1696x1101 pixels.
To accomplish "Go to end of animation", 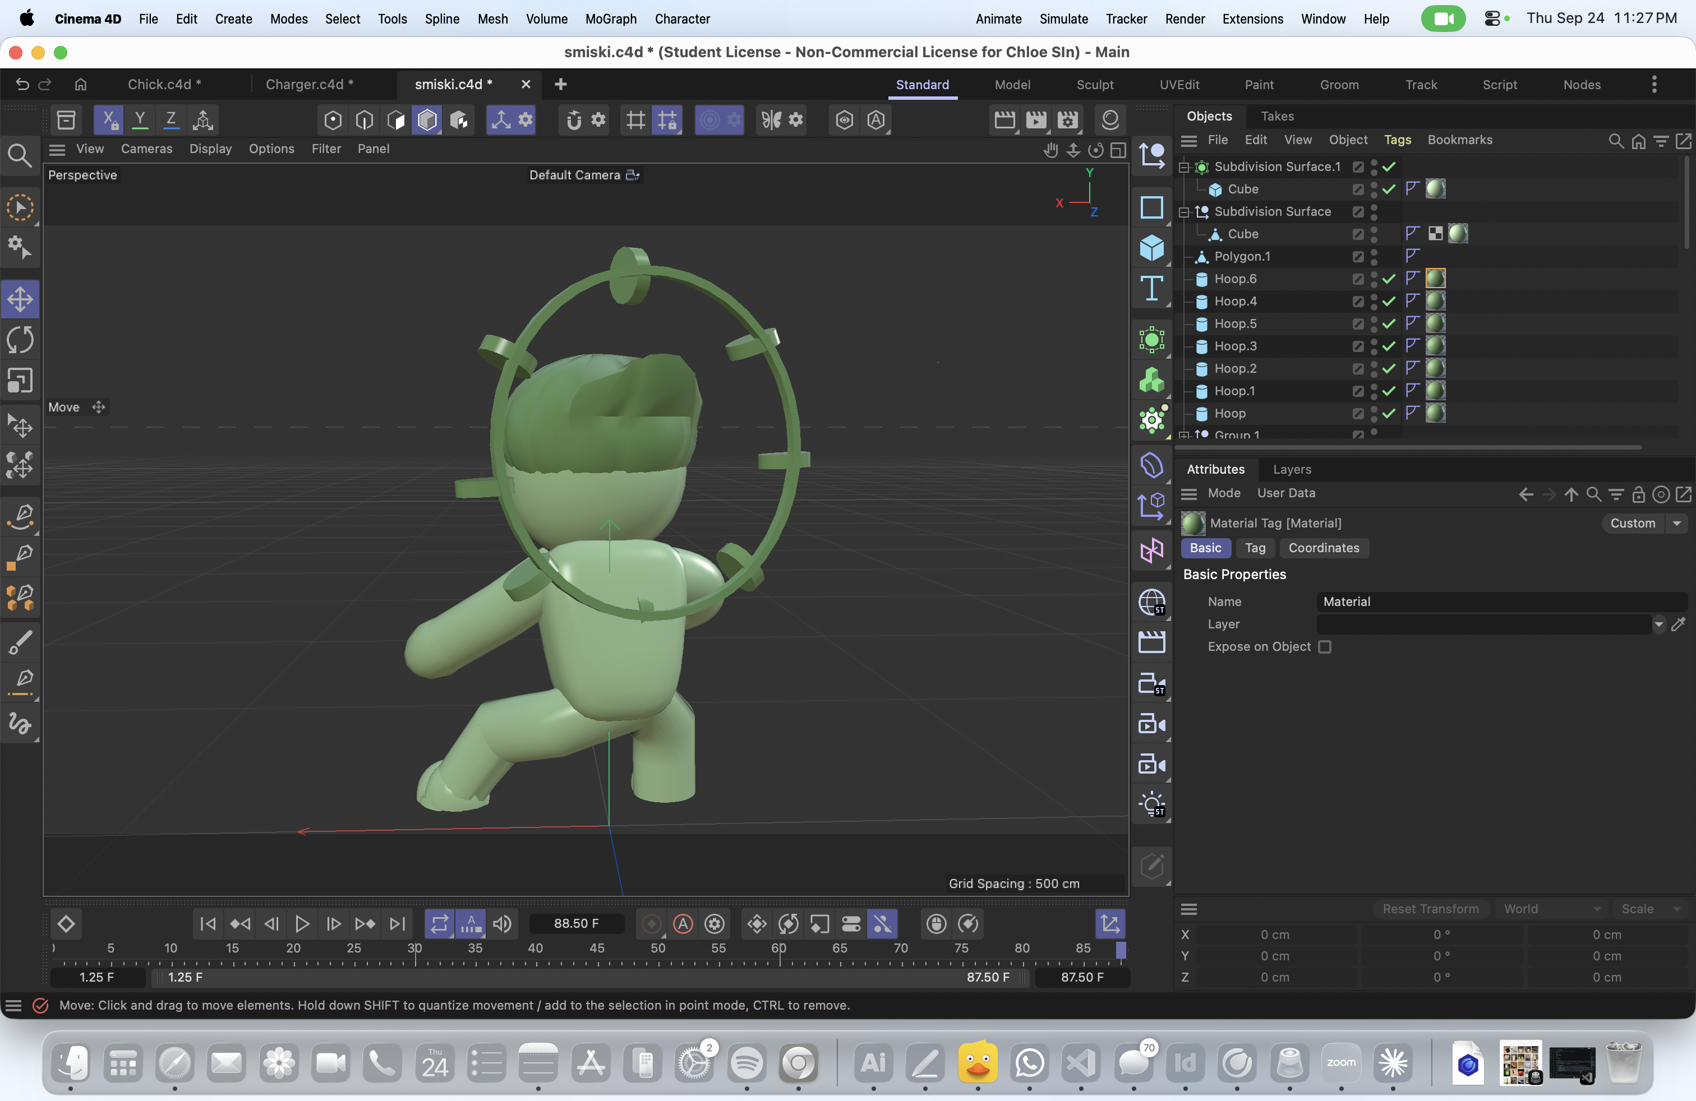I will coord(398,924).
